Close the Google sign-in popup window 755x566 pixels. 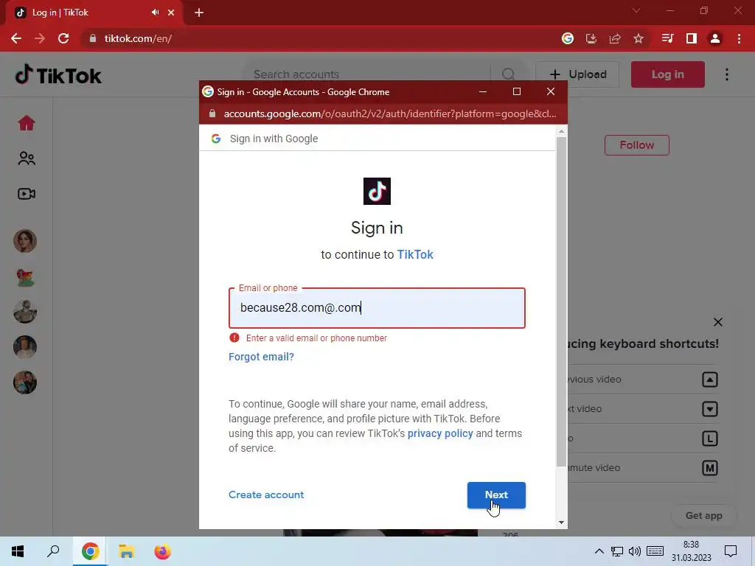551,91
